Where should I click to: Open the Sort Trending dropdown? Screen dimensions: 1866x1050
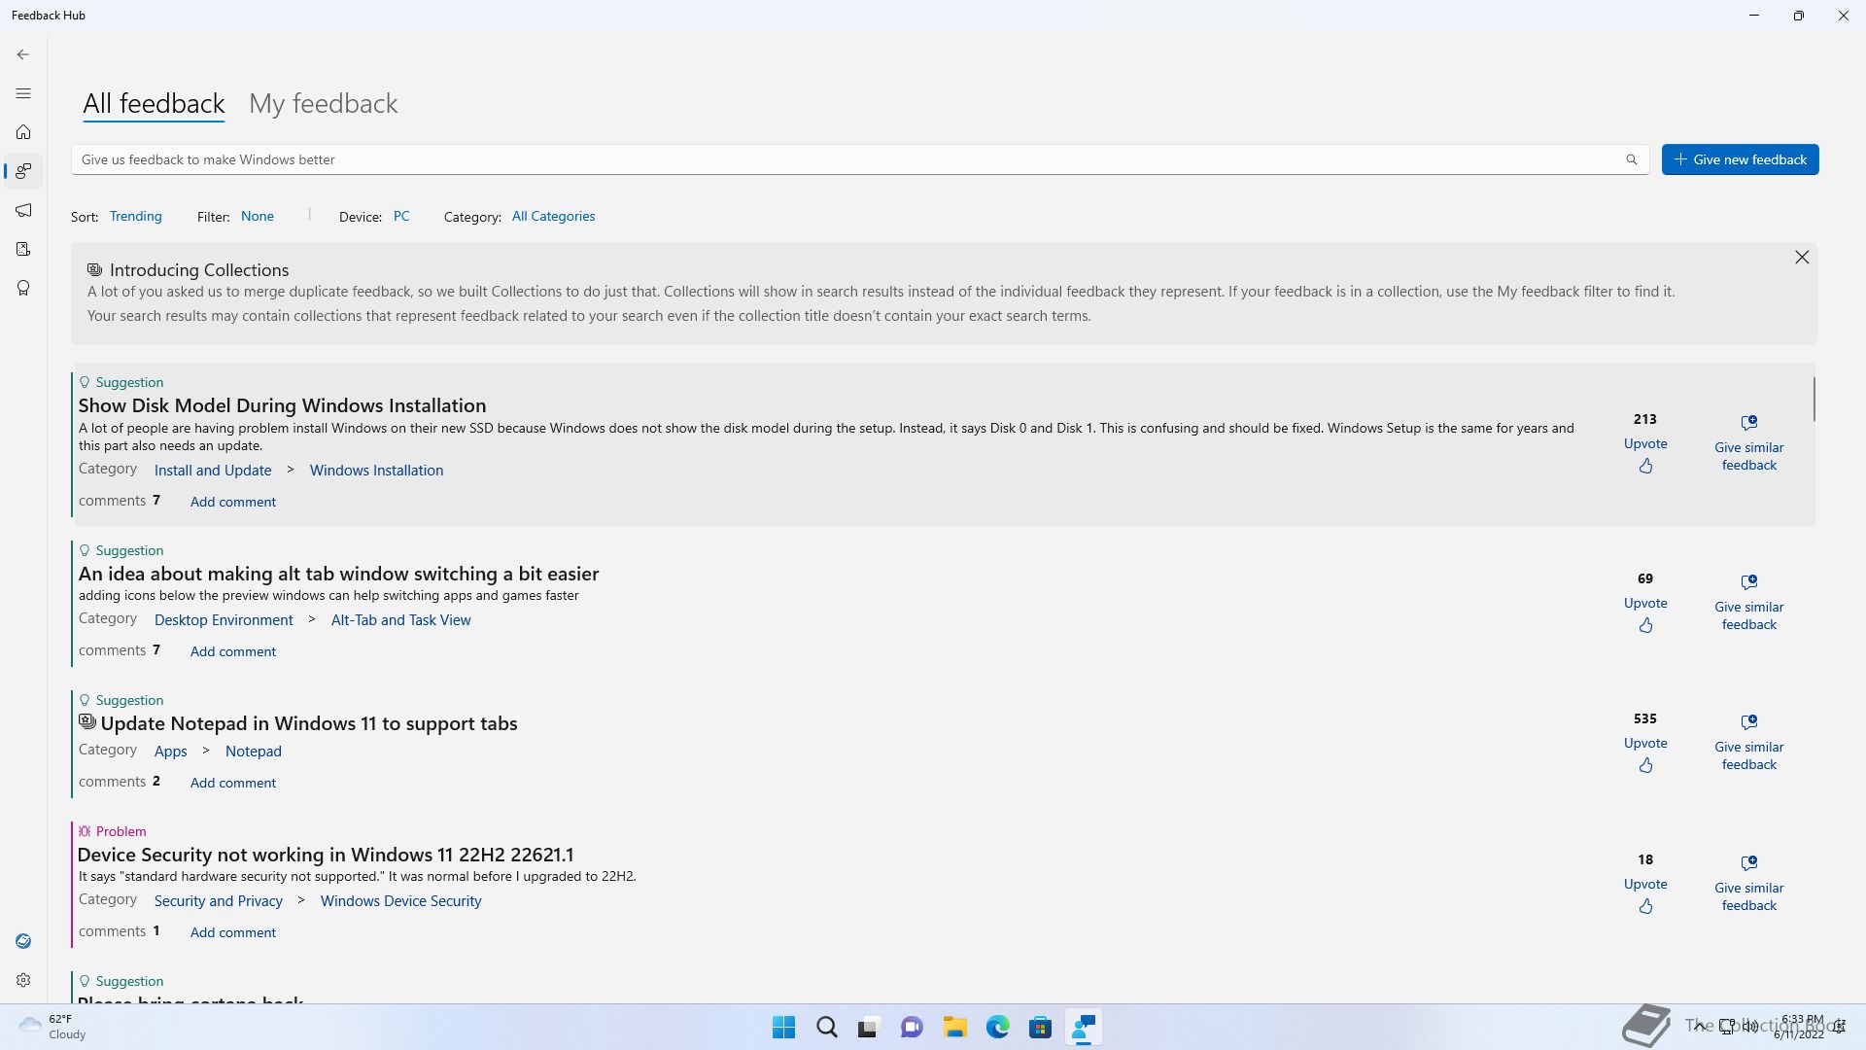tap(136, 216)
